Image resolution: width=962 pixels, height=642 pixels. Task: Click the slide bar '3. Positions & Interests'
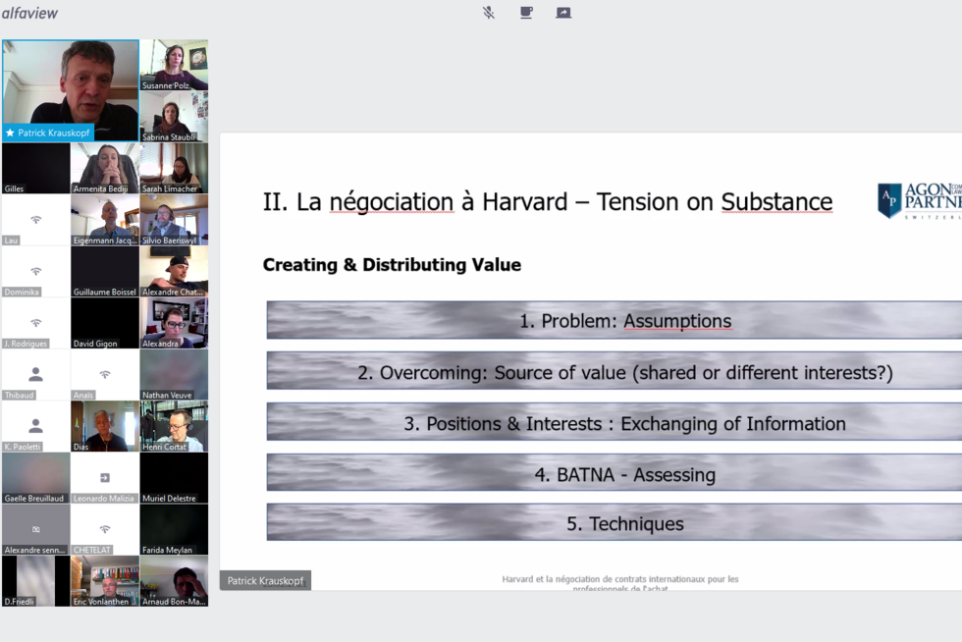point(615,422)
